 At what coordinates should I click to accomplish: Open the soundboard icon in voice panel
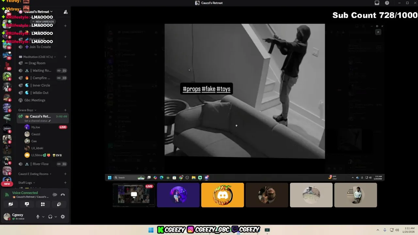click(59, 204)
